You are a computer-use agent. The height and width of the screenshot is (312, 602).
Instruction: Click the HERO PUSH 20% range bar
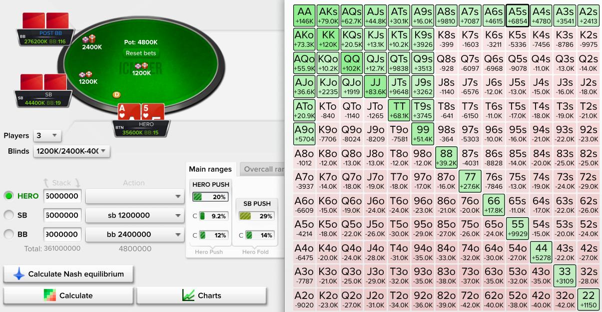click(210, 197)
